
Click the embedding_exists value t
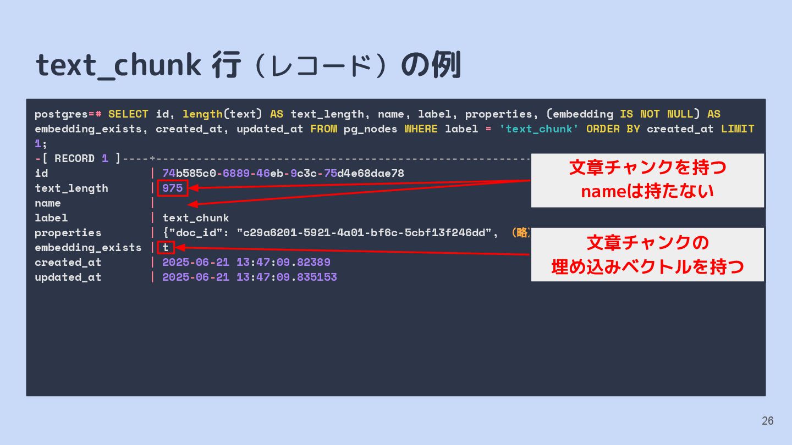(166, 247)
